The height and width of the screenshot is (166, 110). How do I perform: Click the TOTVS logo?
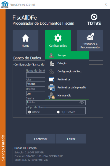(x=94, y=20)
